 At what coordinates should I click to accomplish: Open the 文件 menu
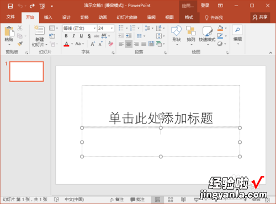click(x=10, y=17)
